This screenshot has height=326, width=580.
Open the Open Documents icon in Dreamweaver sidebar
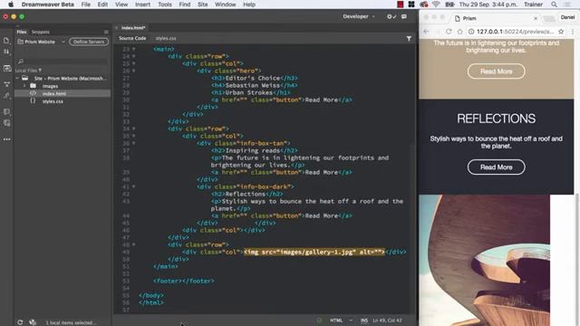(x=6, y=41)
